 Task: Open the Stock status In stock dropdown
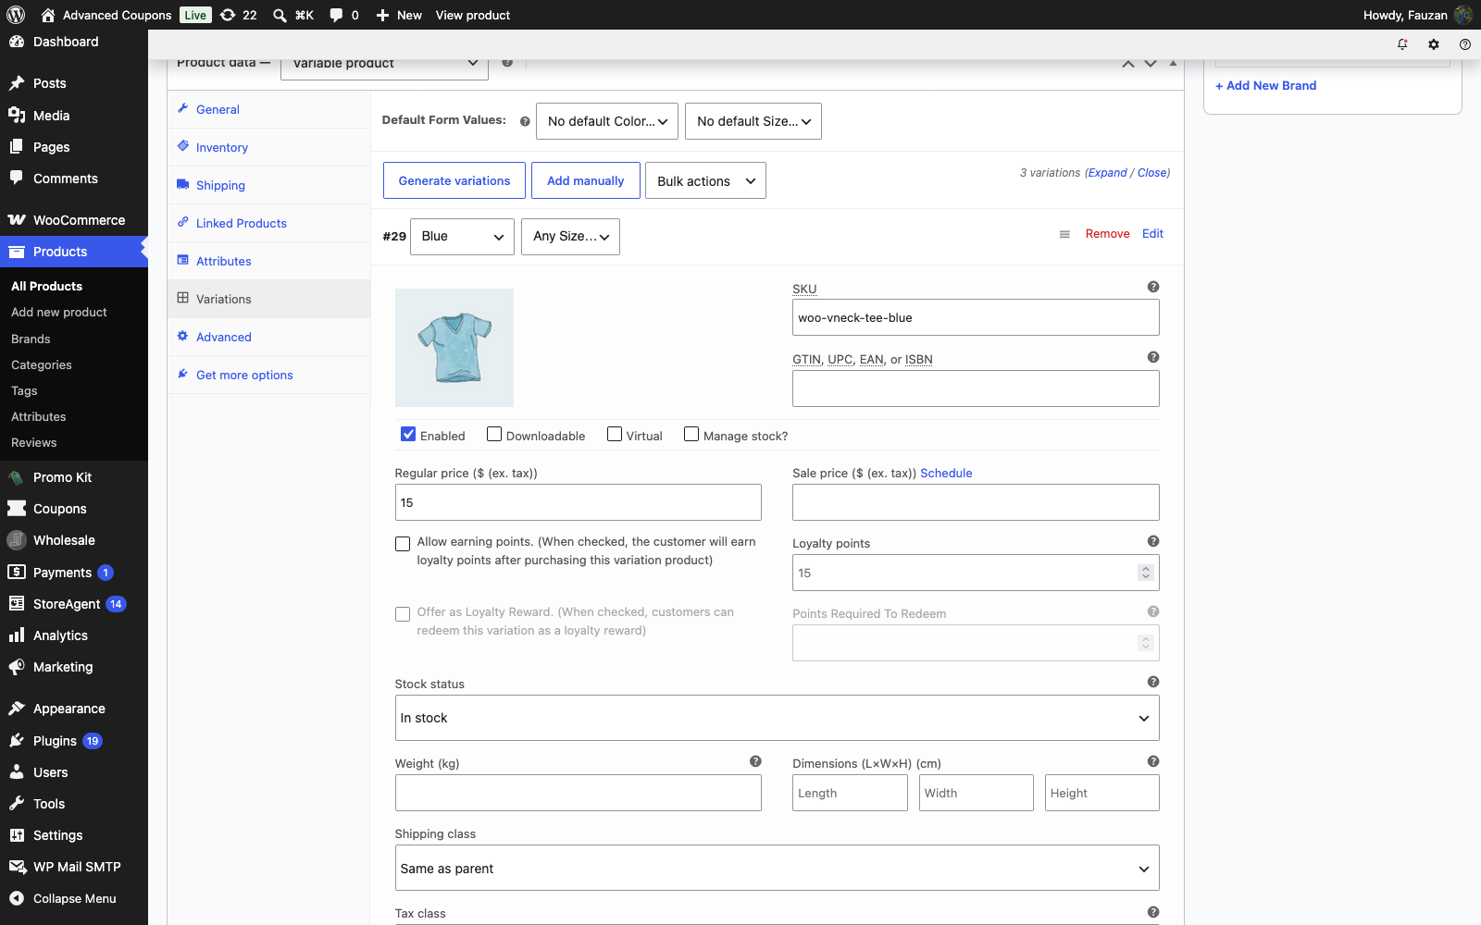pos(777,718)
